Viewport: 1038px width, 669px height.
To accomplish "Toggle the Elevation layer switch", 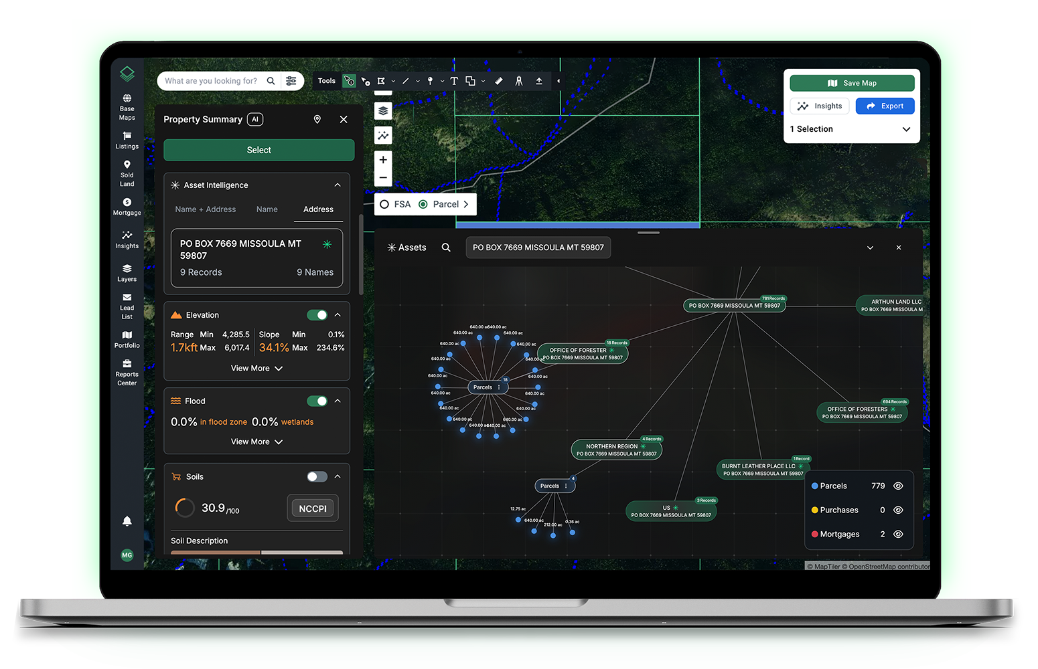I will click(317, 315).
